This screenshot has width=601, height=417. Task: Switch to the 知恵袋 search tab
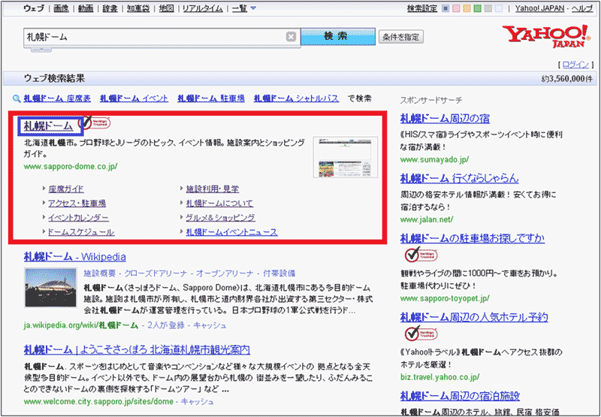pyautogui.click(x=140, y=9)
